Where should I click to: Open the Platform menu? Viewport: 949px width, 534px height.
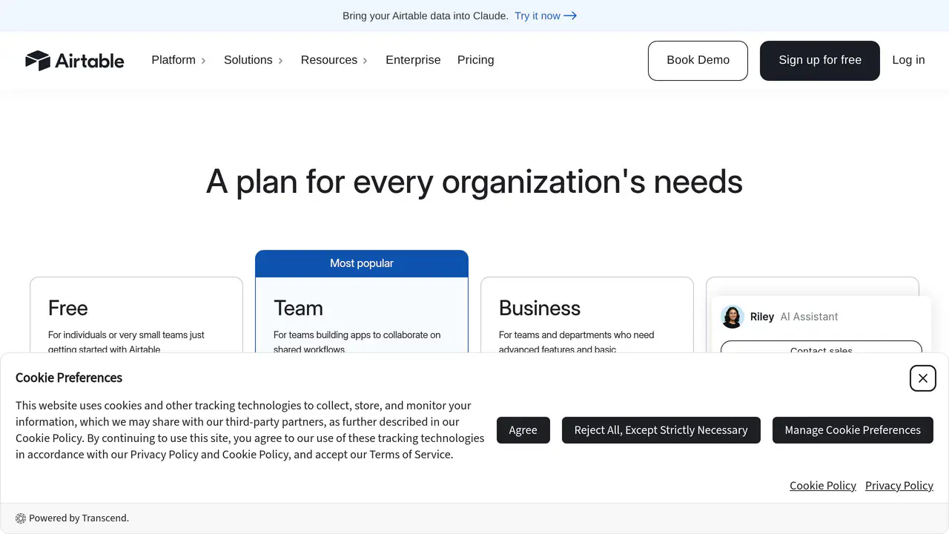pos(179,60)
